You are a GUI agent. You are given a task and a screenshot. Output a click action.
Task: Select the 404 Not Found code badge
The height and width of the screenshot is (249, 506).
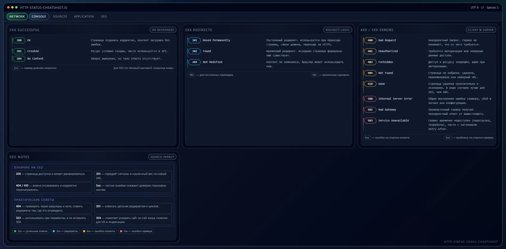click(370, 73)
